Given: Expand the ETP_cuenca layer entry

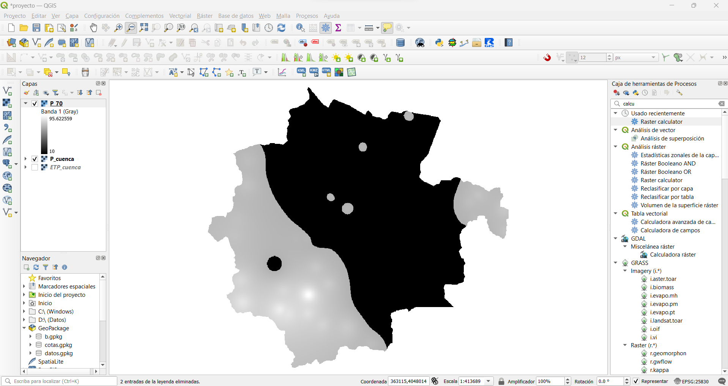Looking at the screenshot, I should point(25,167).
